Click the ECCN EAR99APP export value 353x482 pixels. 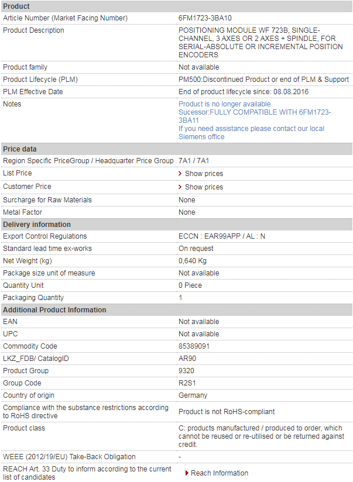222,236
